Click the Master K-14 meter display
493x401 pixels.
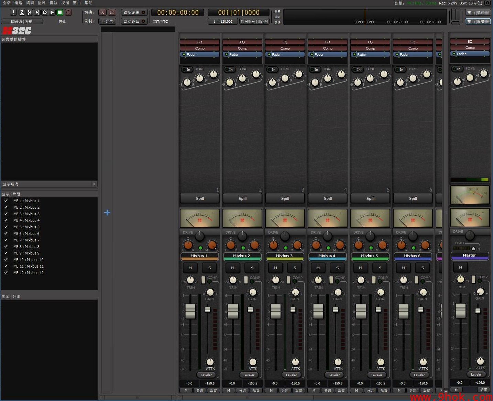tap(470, 195)
